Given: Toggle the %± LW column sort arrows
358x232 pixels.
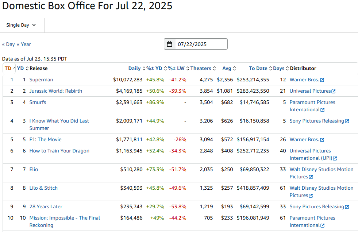Looking at the screenshot, I should 188,69.
